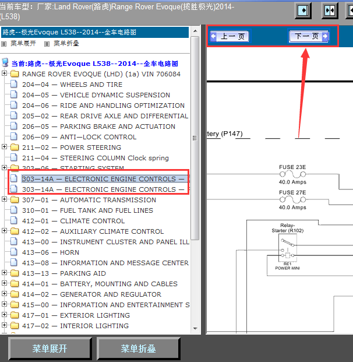The width and height of the screenshot is (353, 362).
Task: Click folder icon of 414—02 GENERATOR AND REGULATOR
Action: pyautogui.click(x=15, y=294)
